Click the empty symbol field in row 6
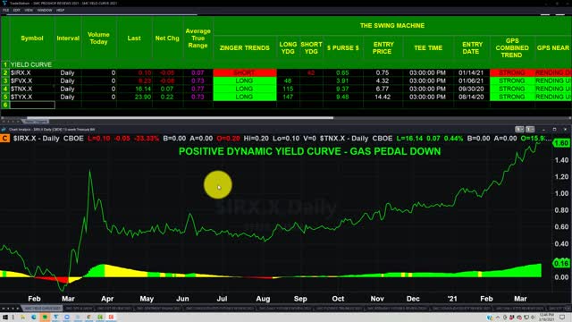572x322 pixels. tap(32, 105)
